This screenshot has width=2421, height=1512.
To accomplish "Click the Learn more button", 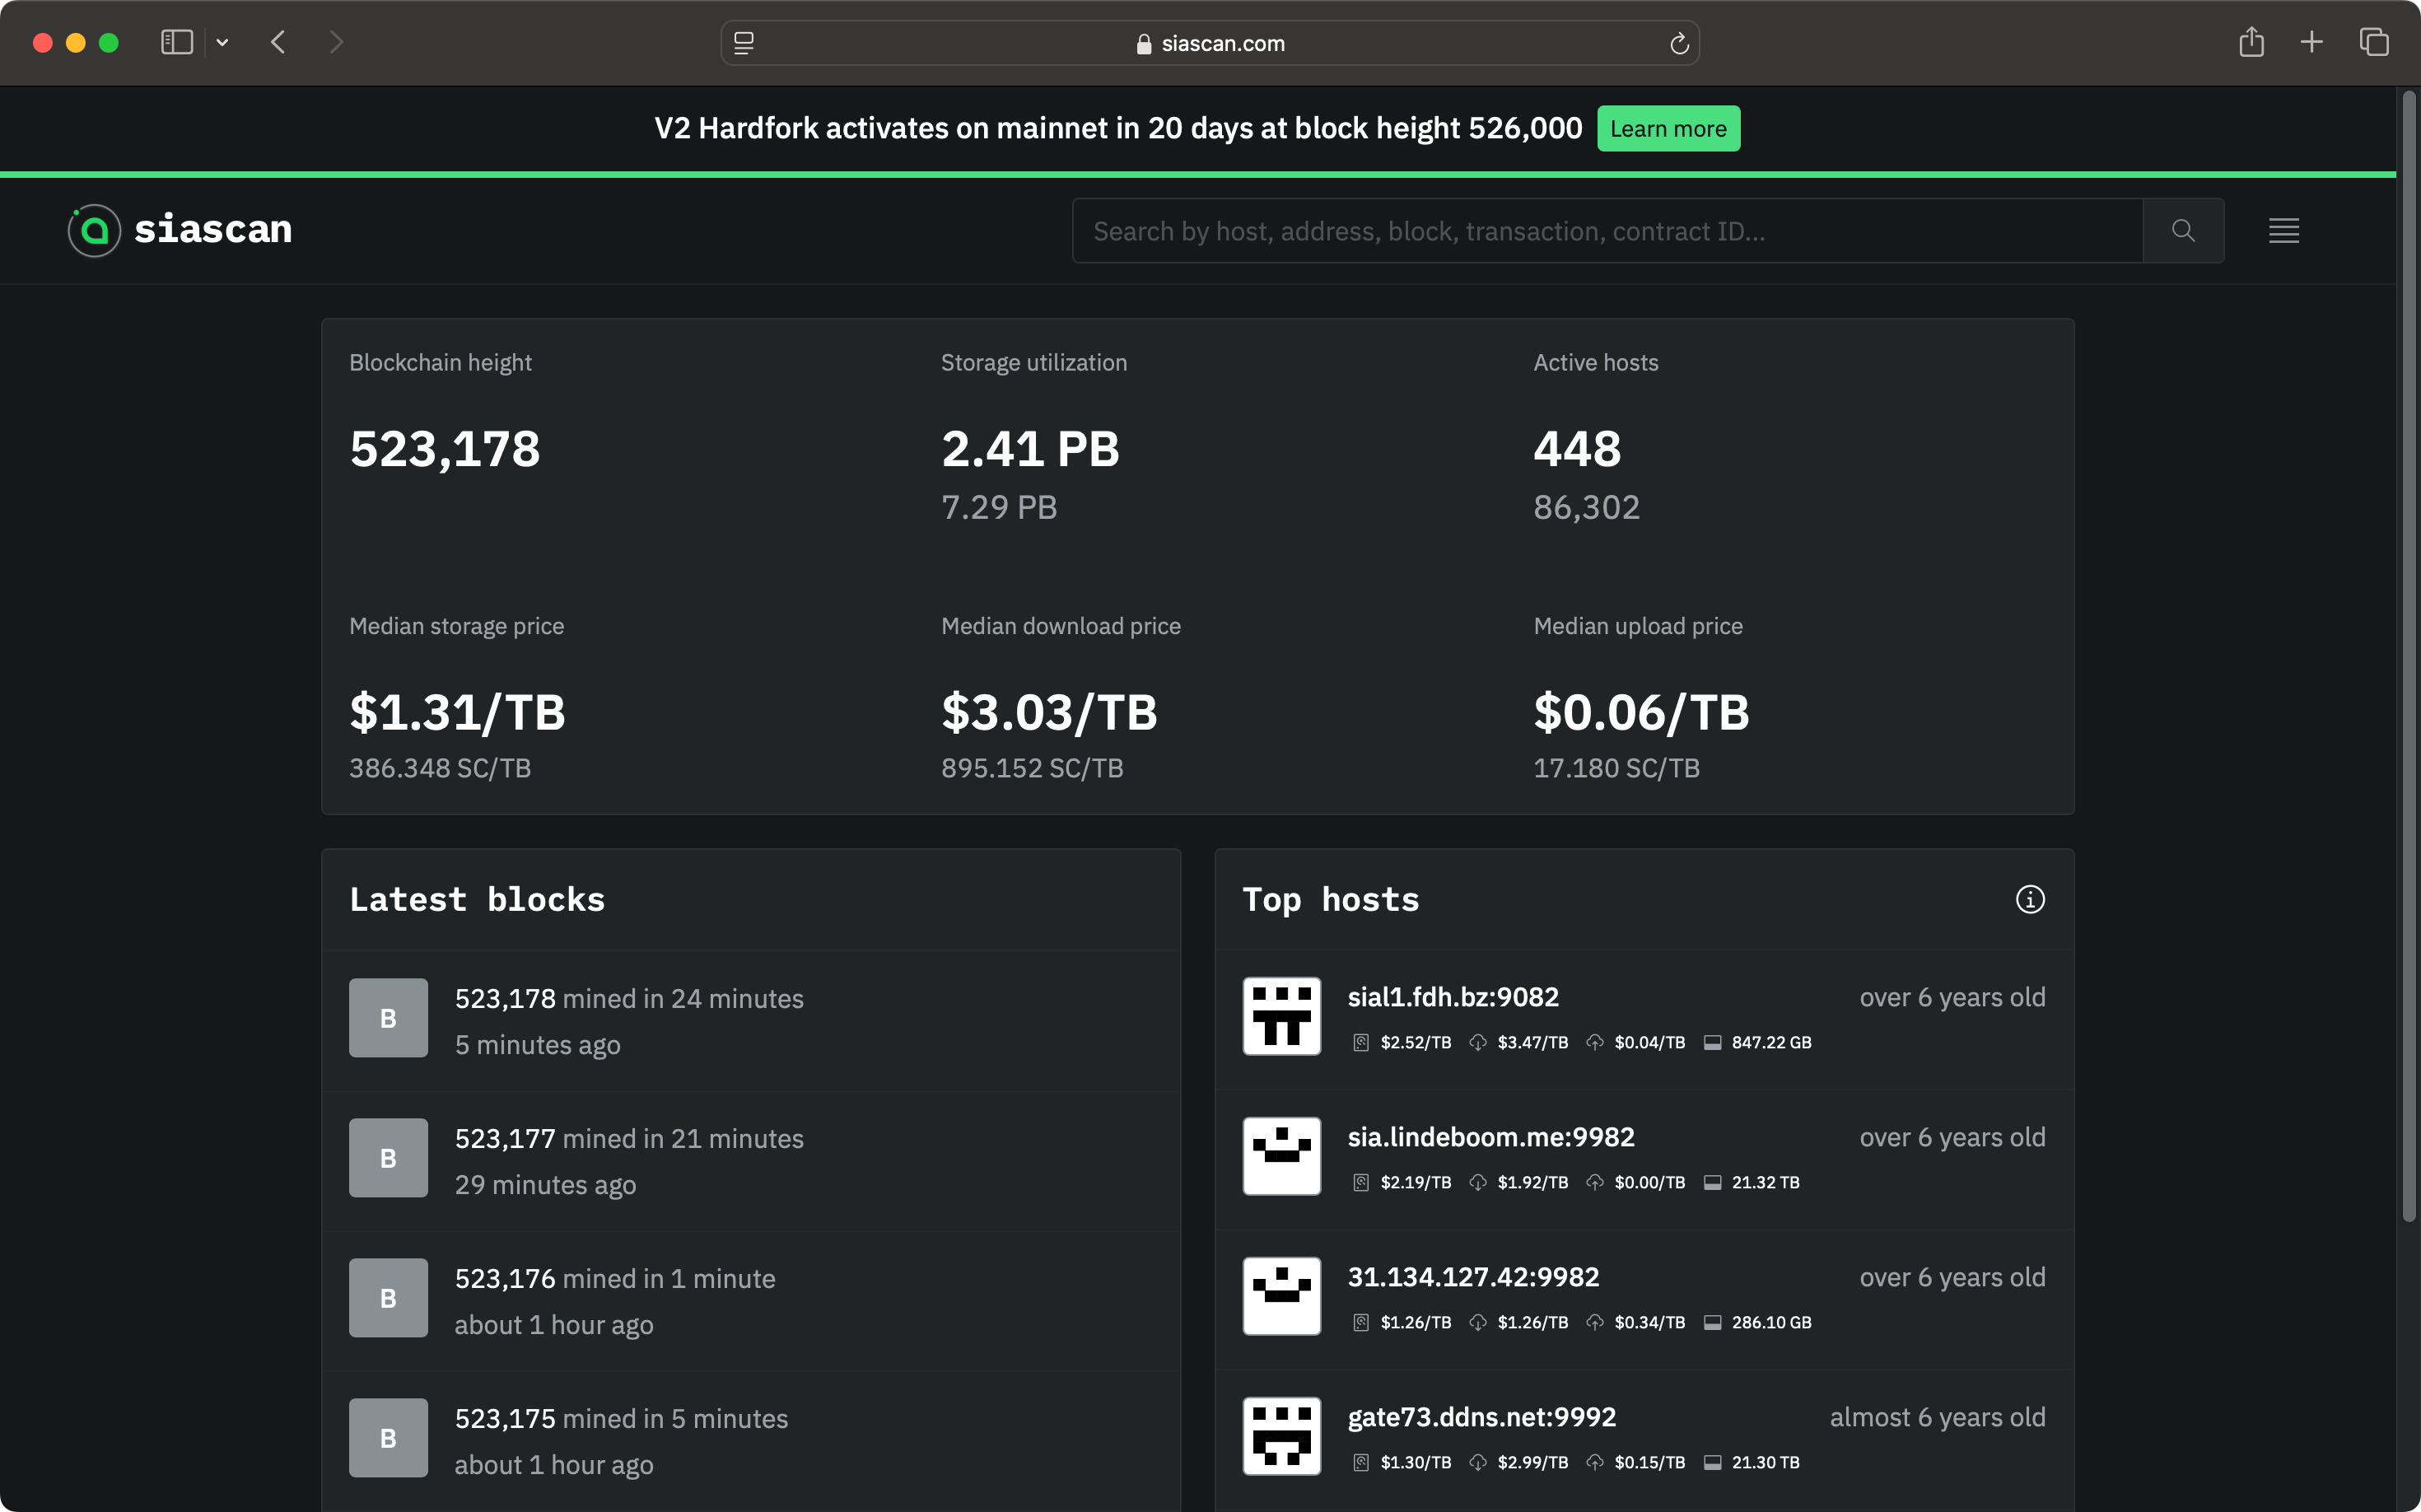I will click(x=1668, y=129).
